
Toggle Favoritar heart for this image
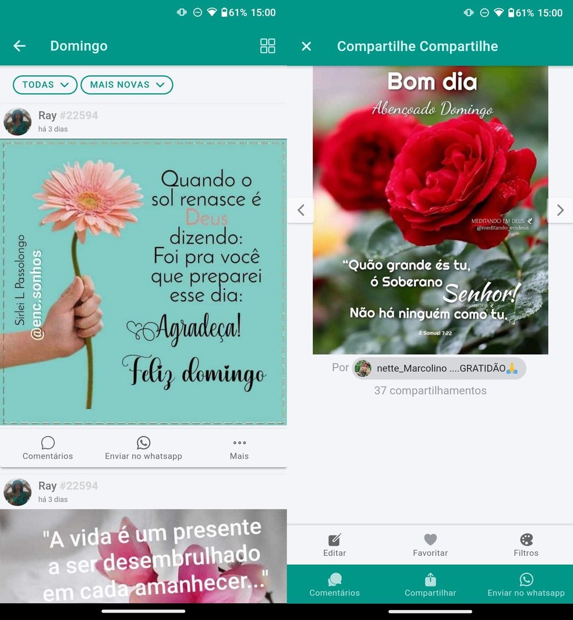(430, 545)
